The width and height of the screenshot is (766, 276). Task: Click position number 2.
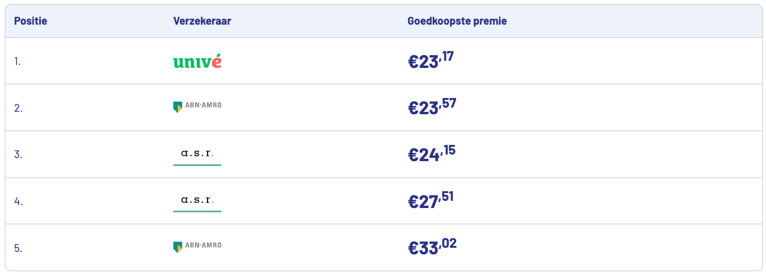click(x=18, y=108)
